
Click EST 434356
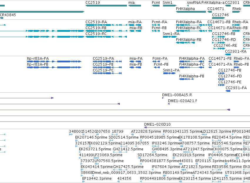(x=124, y=179)
